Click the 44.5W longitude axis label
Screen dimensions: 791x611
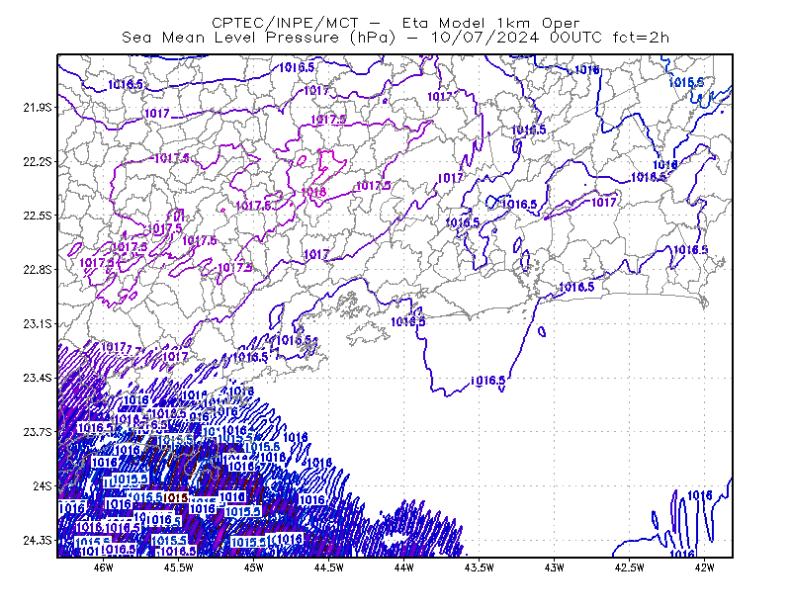tap(329, 567)
